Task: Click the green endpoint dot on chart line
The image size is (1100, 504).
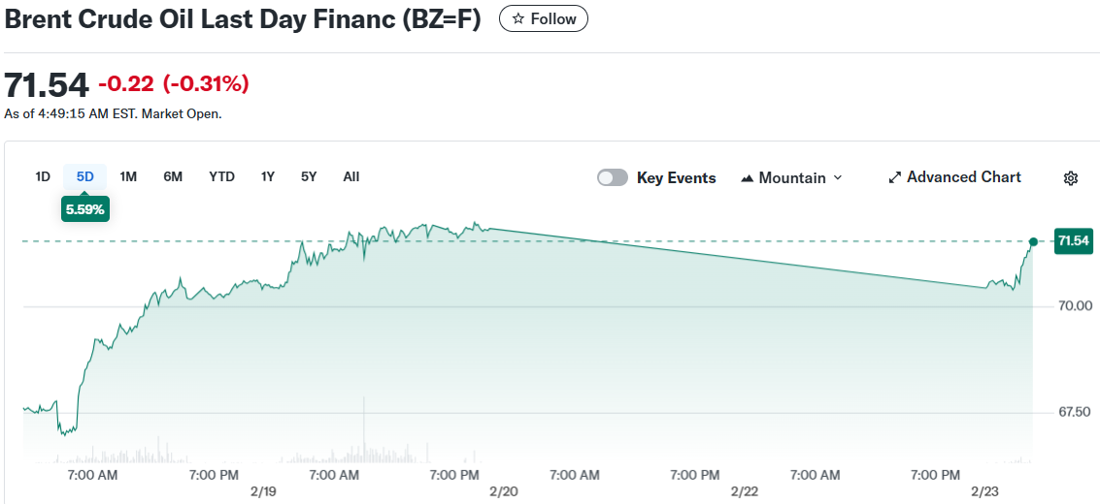Action: click(1033, 241)
